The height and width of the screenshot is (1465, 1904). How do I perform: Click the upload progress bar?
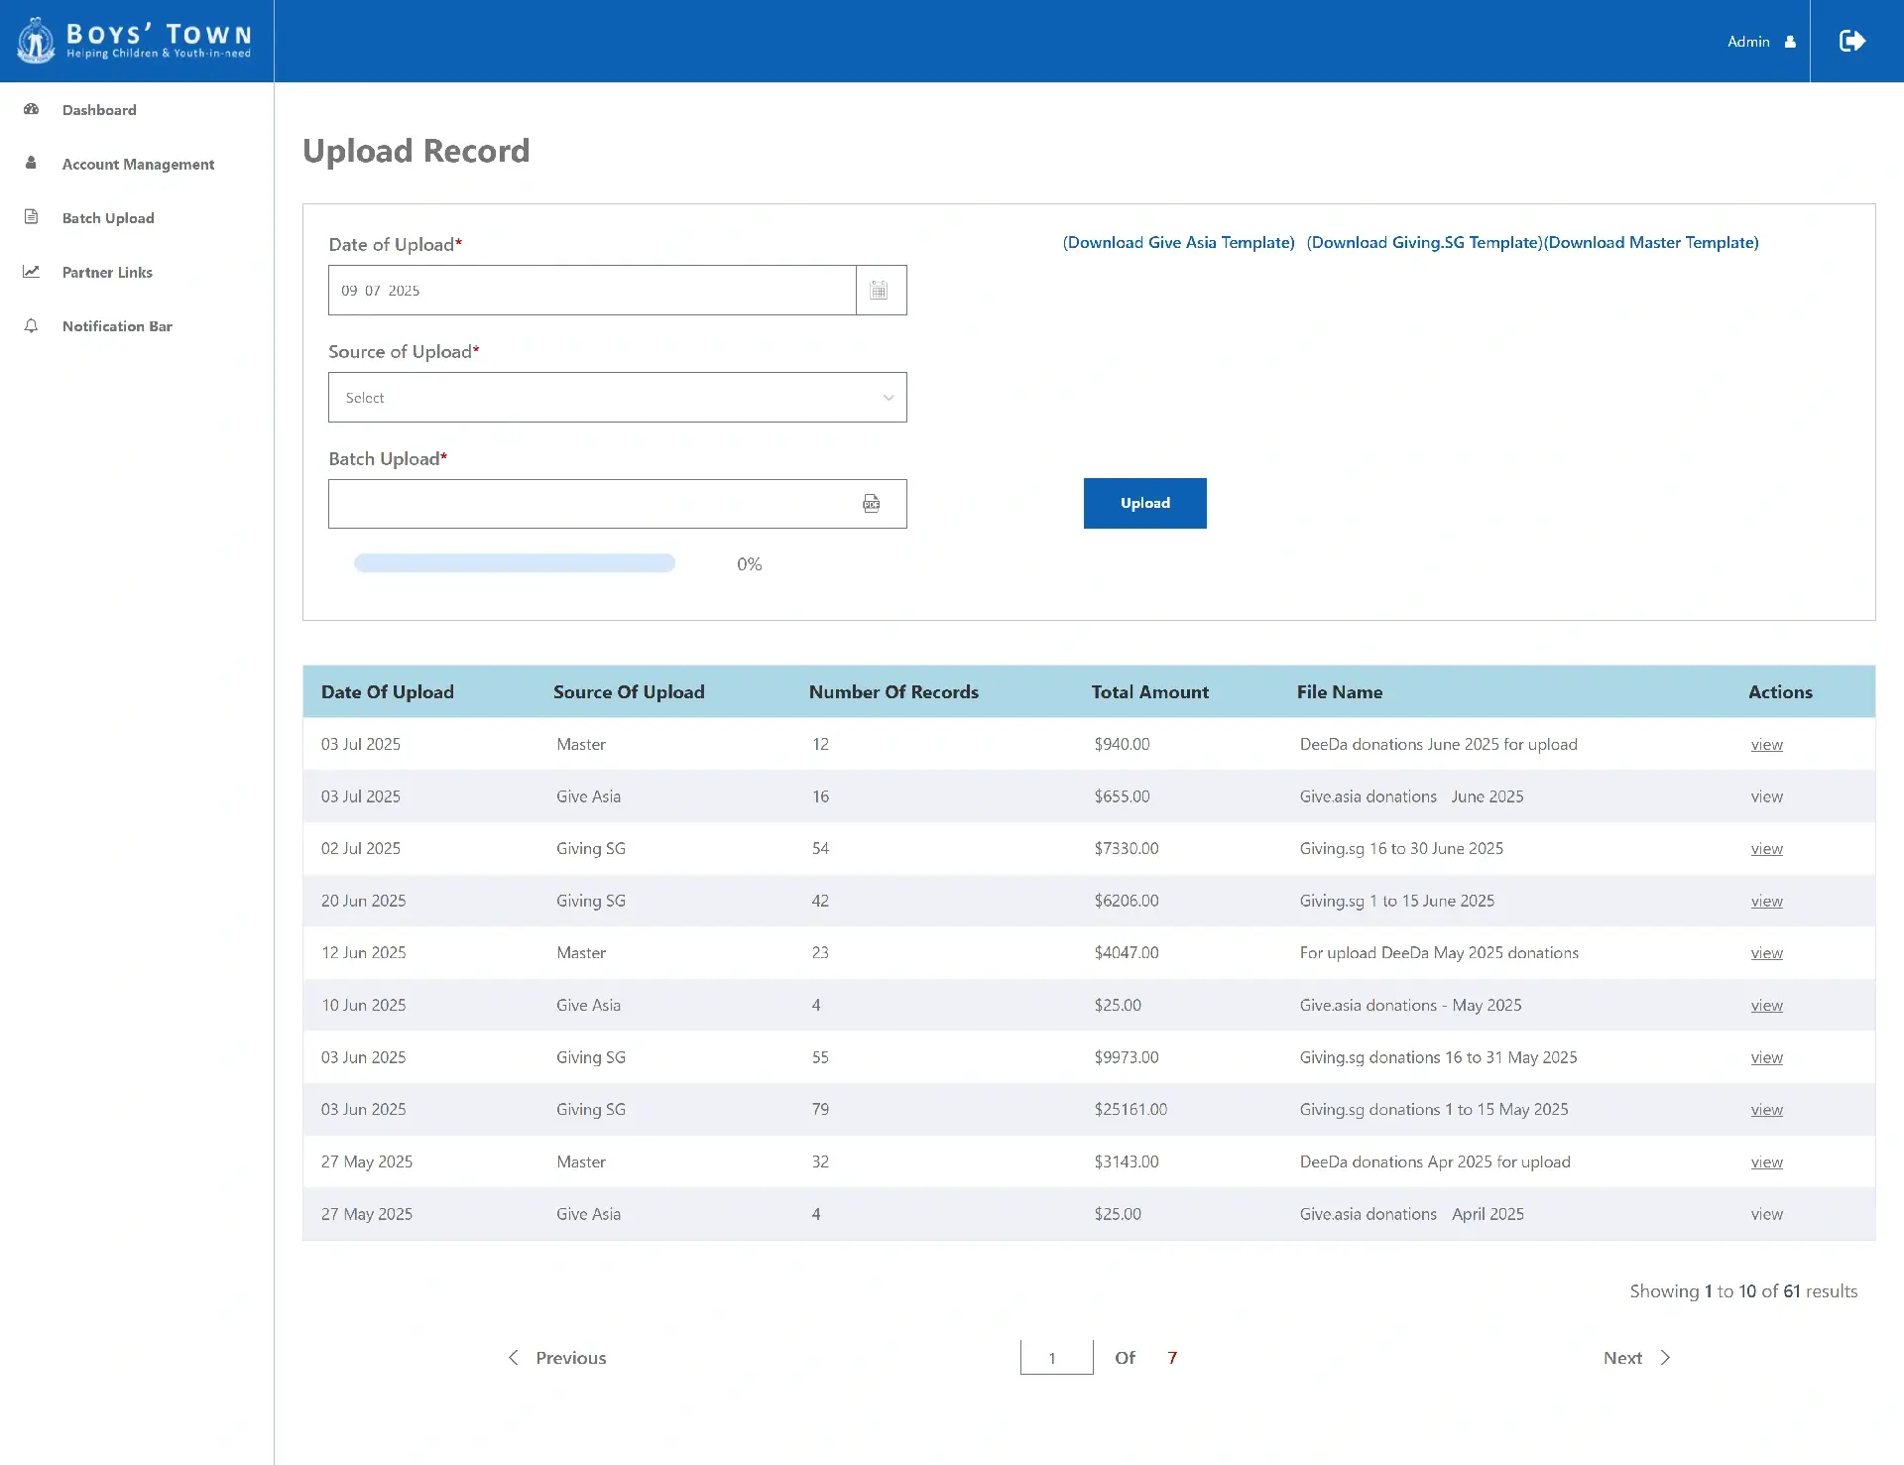pyautogui.click(x=515, y=563)
